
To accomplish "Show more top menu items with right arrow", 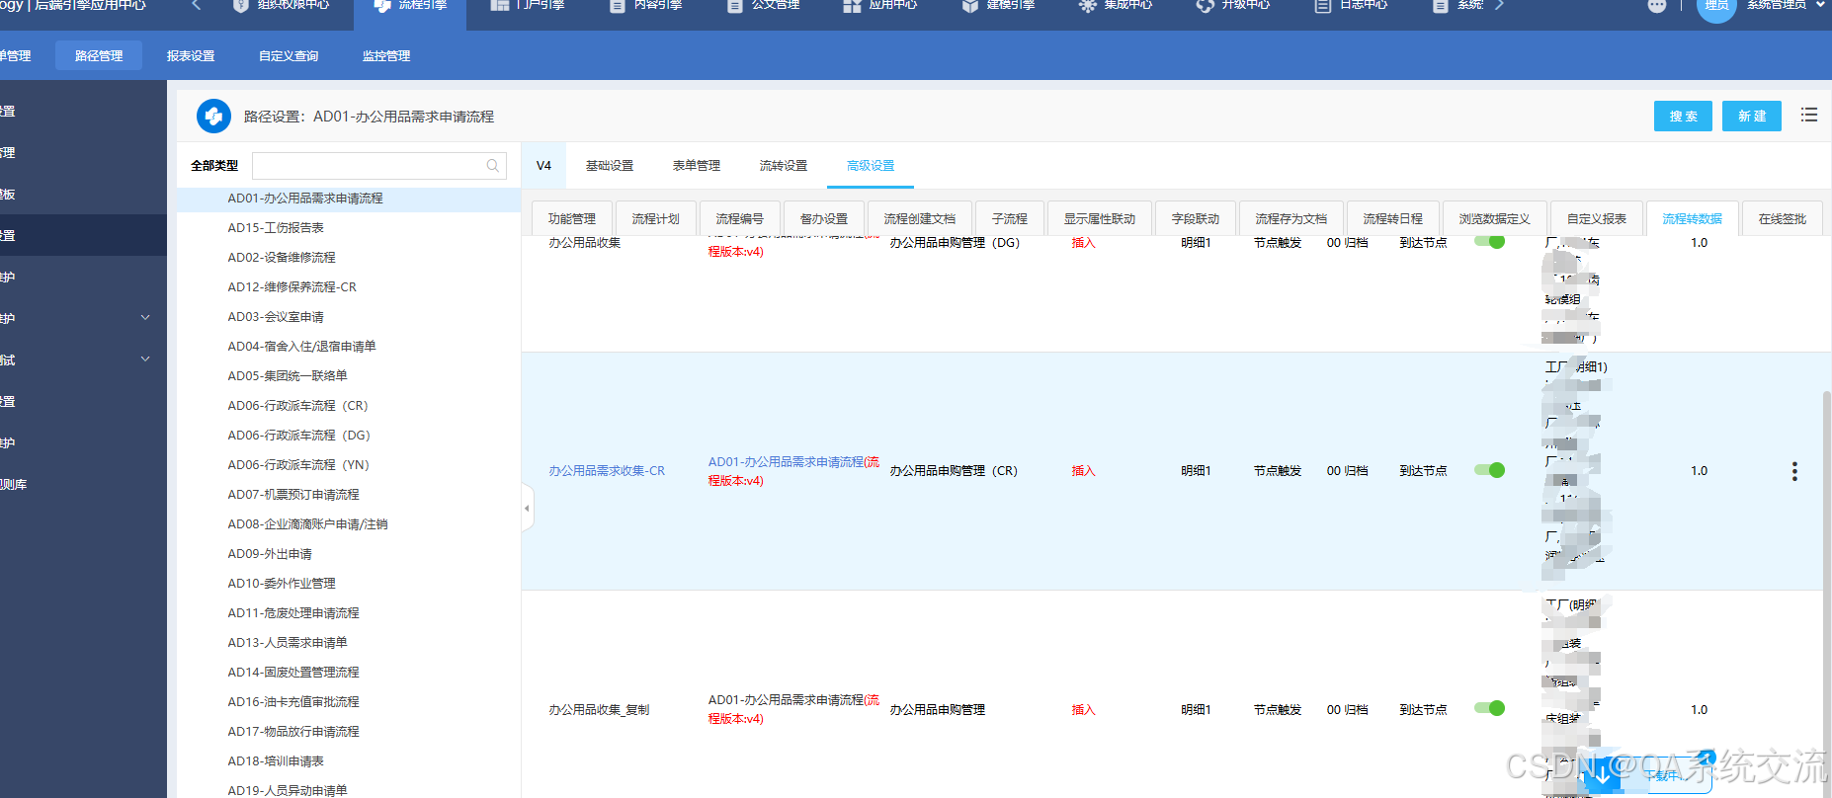I will (x=1499, y=6).
